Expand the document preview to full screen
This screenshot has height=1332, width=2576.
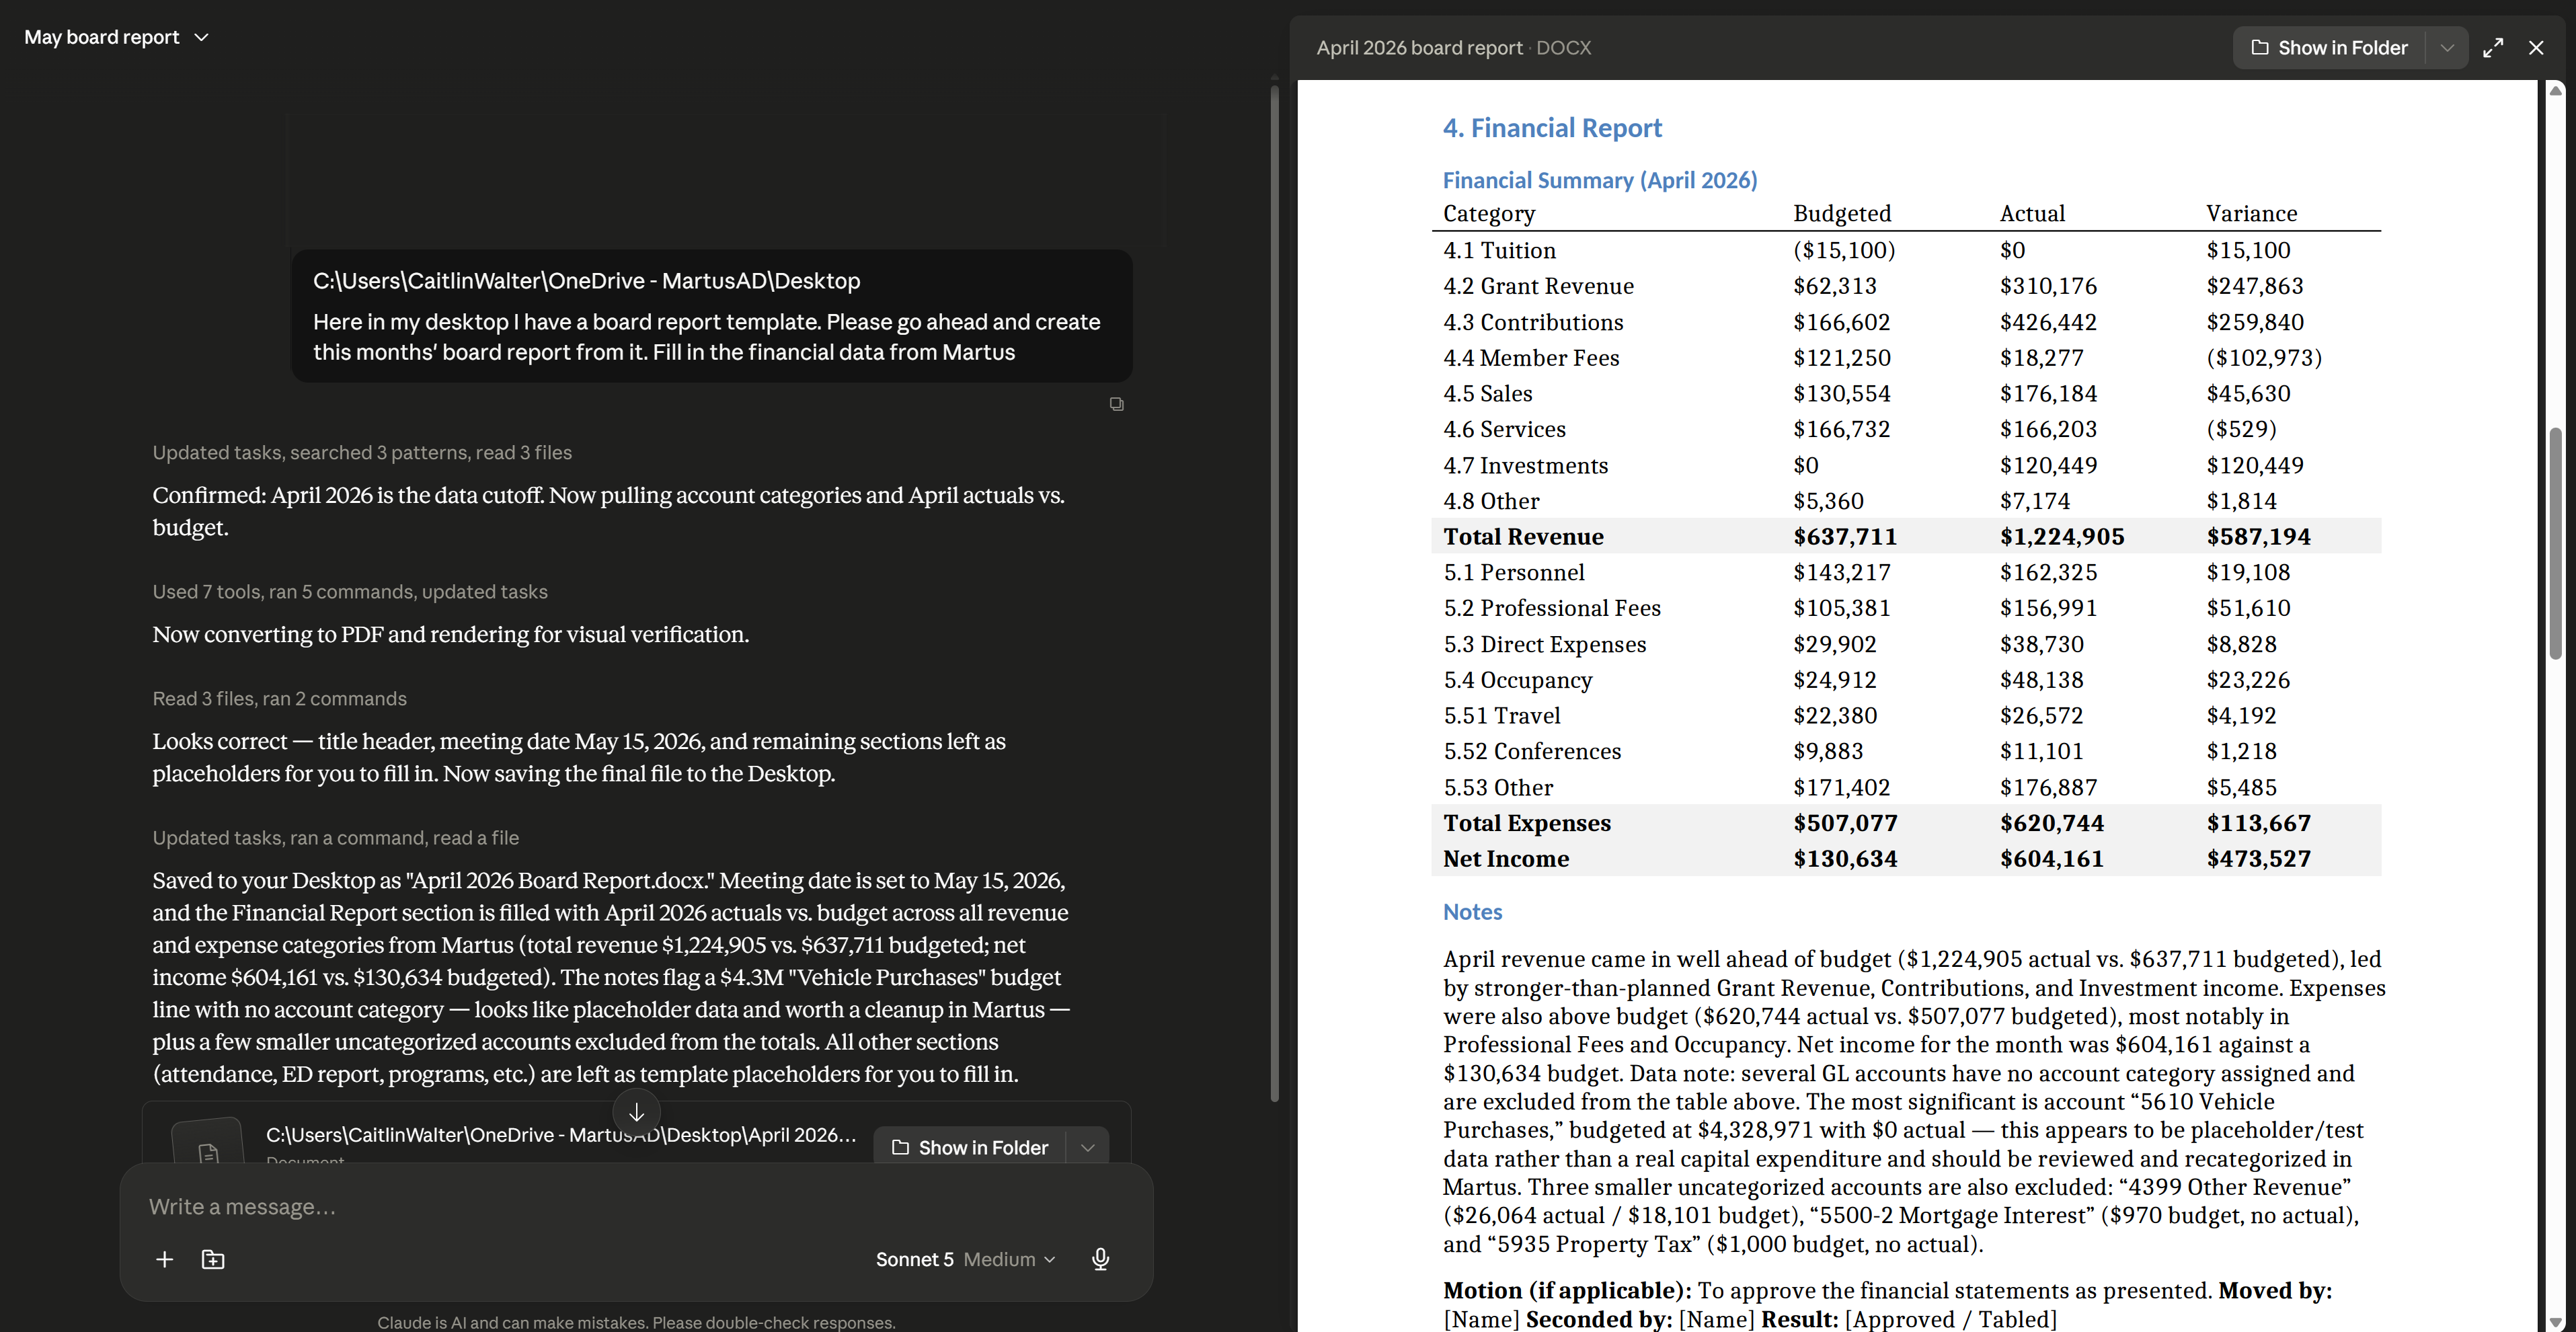(x=2492, y=48)
